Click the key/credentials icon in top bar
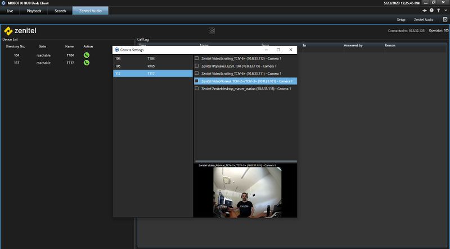Screen dimensions: 450x249 [x=438, y=11]
